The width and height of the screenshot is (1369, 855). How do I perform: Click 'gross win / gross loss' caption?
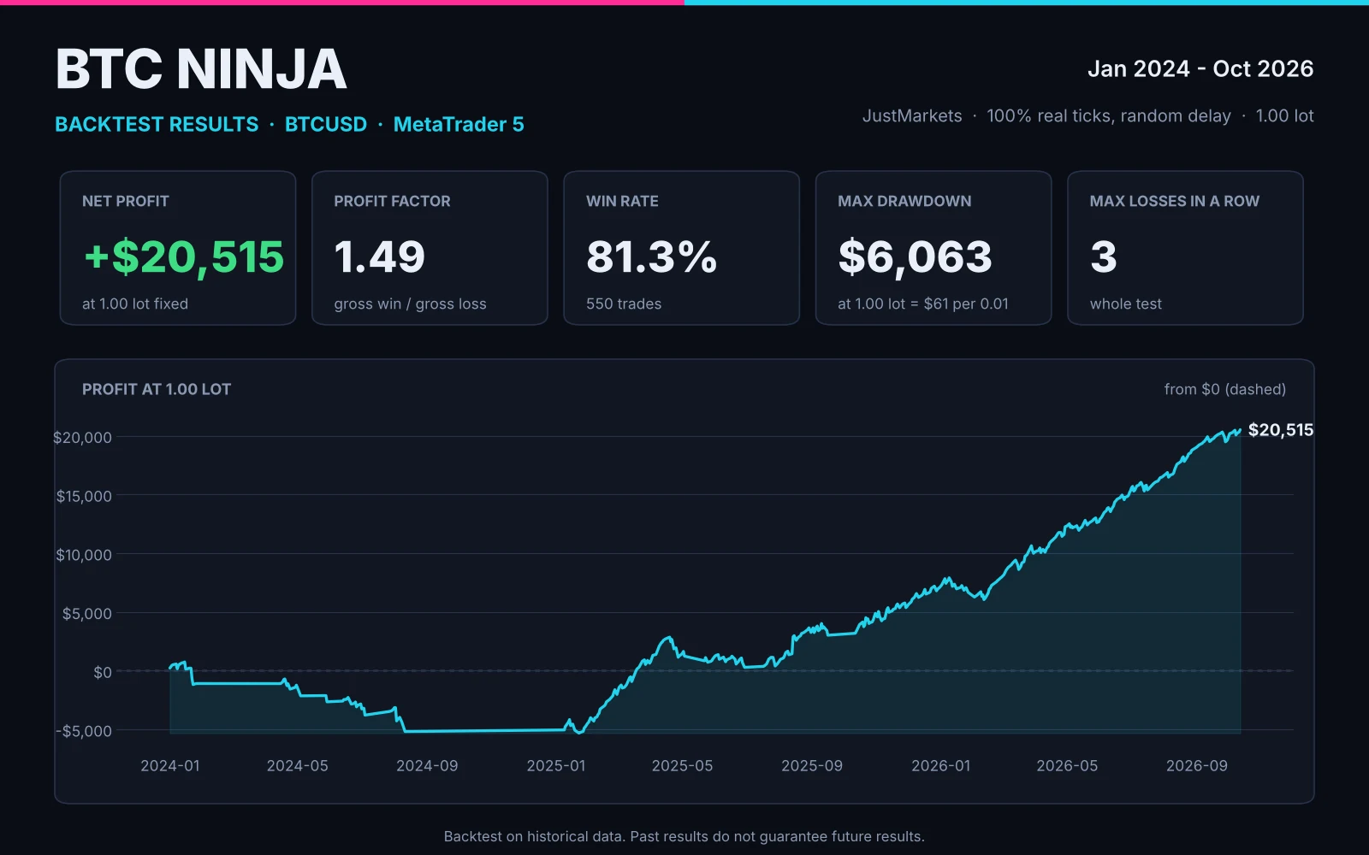point(410,304)
